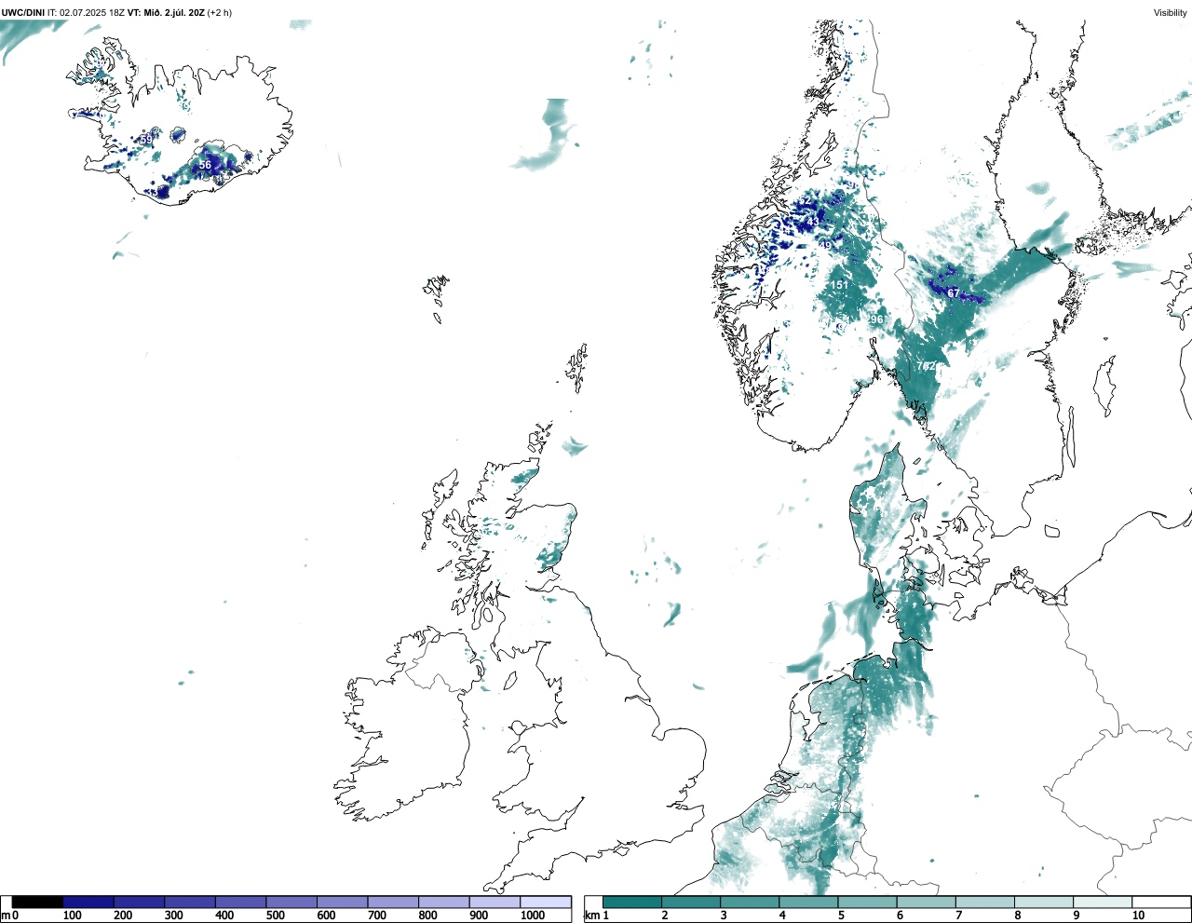Click the '2' label on the km scale
This screenshot has width=1192, height=923.
click(x=665, y=915)
